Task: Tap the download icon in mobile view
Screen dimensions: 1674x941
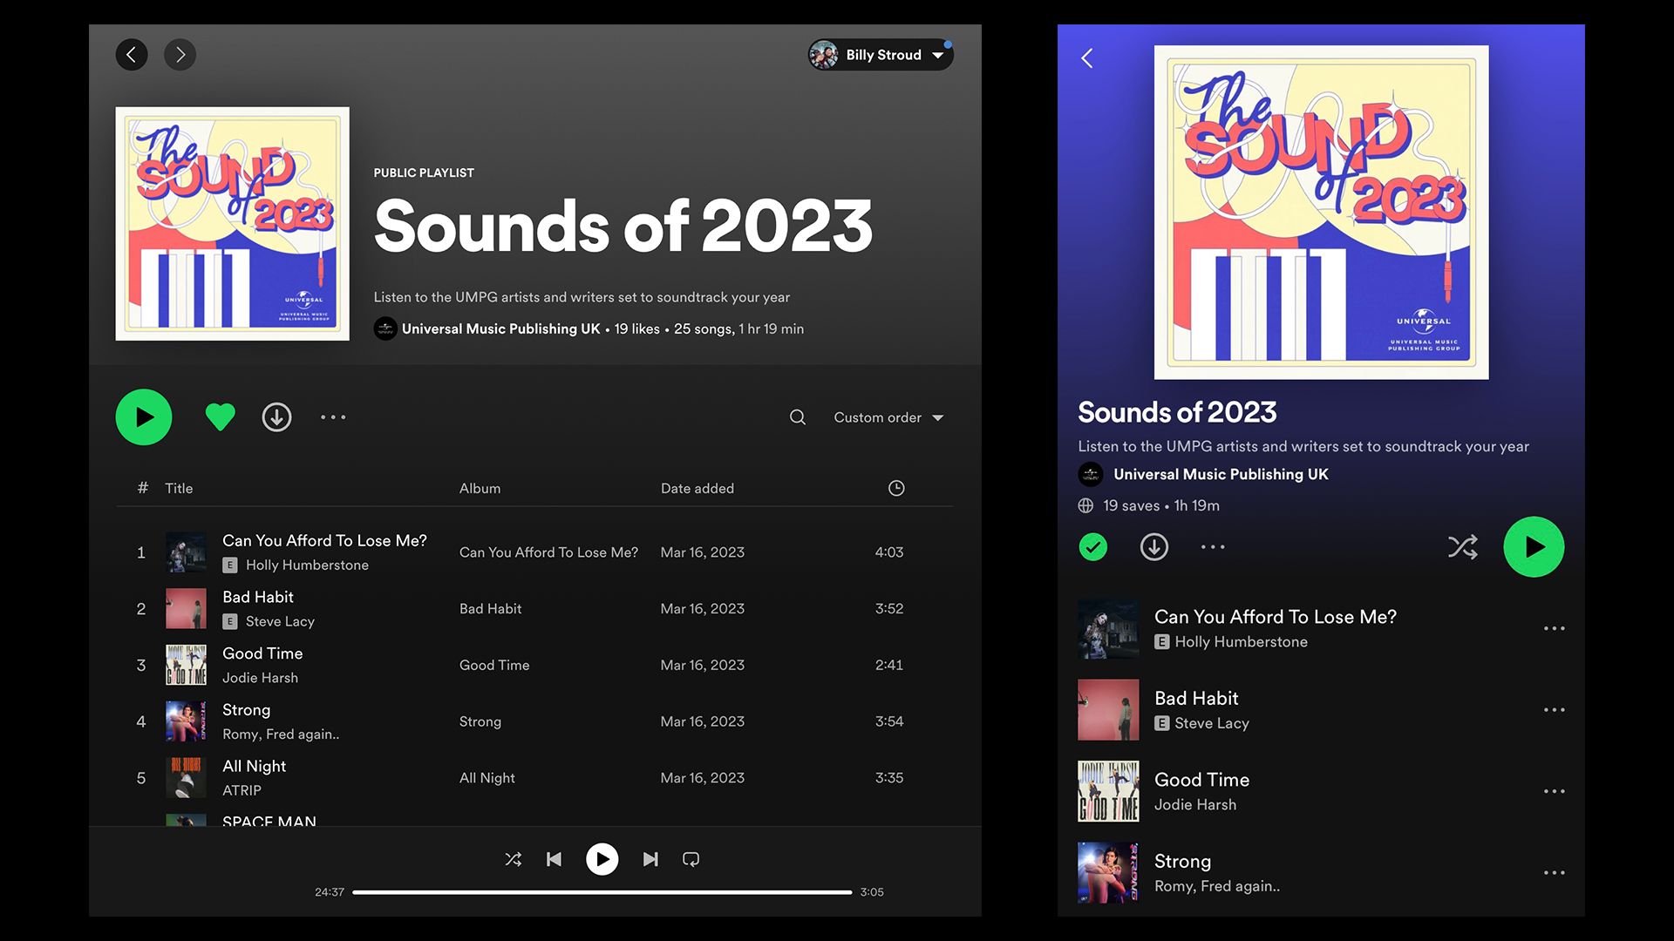Action: [1154, 547]
